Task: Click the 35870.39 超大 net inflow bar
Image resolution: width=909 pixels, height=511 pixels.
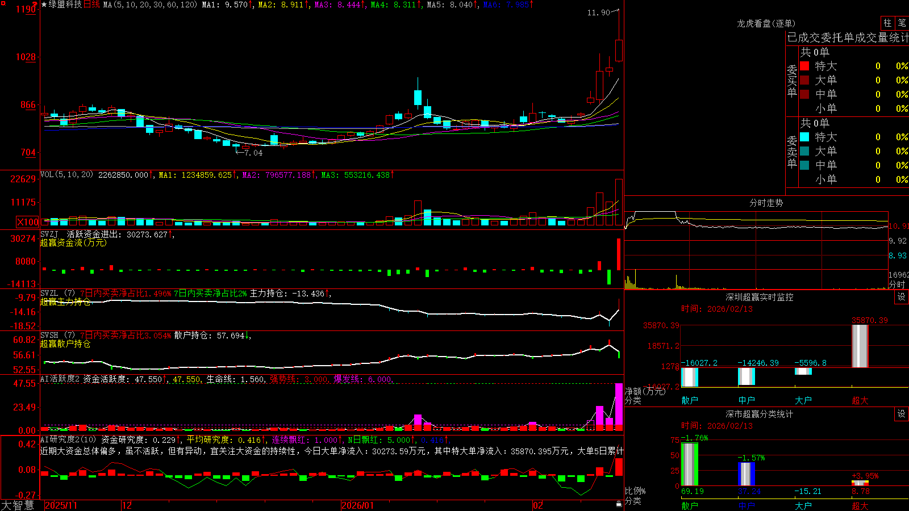Action: pyautogui.click(x=860, y=346)
